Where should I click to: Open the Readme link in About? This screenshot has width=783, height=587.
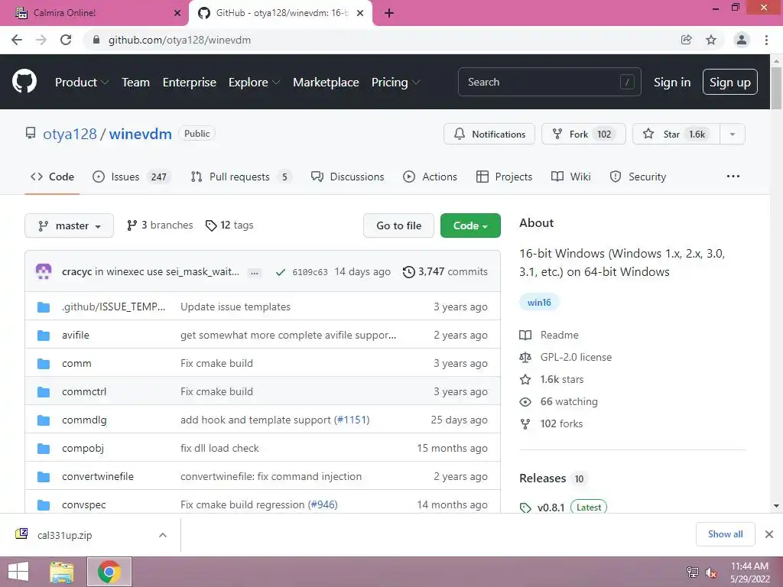click(549, 335)
